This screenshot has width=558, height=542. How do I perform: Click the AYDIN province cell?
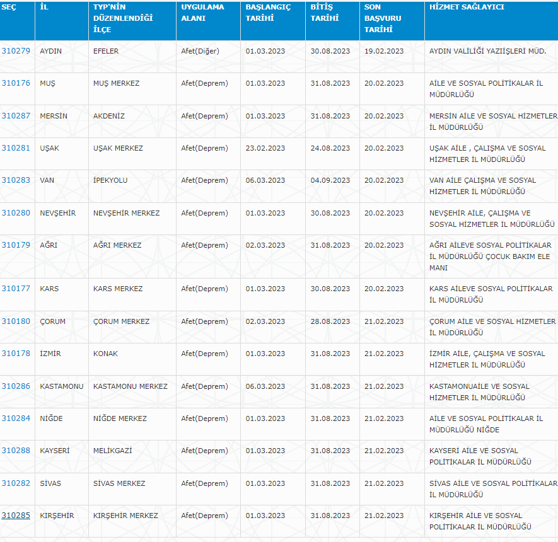click(x=62, y=57)
